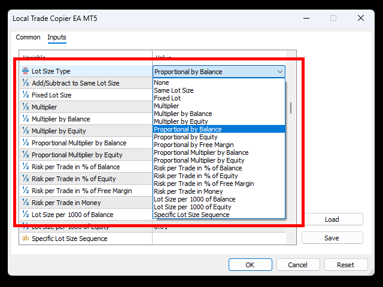Screen dimensions: 383x287
Task: Pick Proportional Multiplier by Equity in dropdown list
Action: 219,160
